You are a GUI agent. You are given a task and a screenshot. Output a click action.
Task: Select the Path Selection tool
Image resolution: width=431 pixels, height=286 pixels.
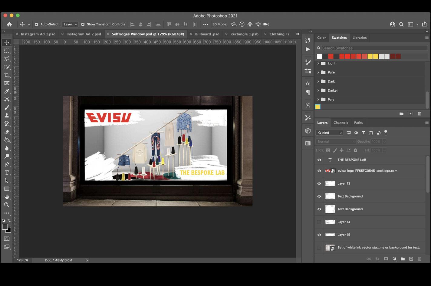pos(7,181)
